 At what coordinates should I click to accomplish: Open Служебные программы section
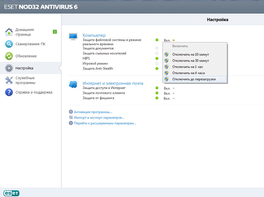pos(31,80)
